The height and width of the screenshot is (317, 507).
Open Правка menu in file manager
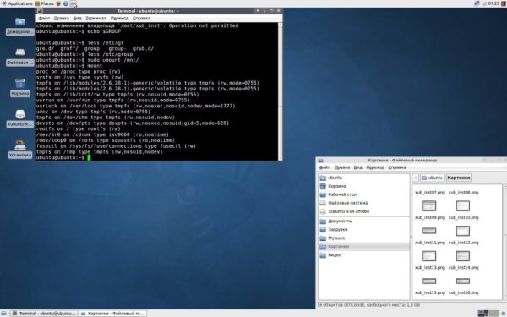(342, 167)
